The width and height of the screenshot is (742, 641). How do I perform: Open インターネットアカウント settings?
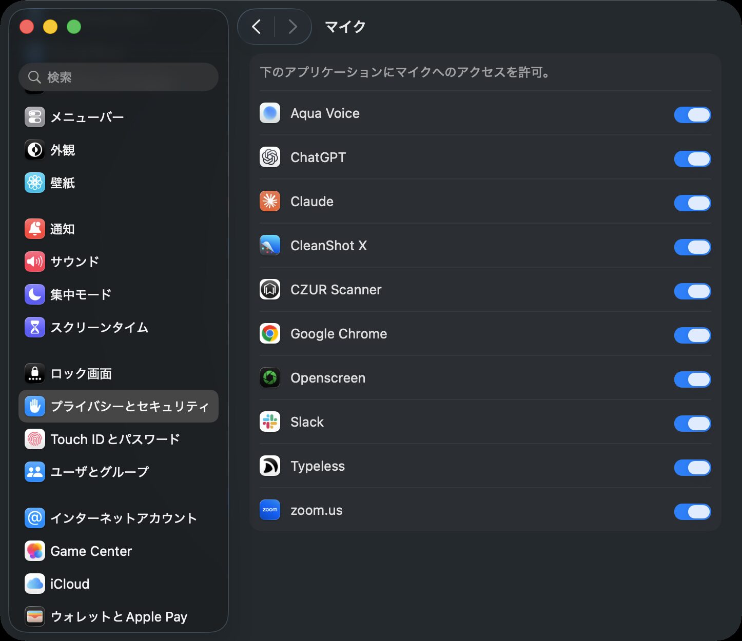click(x=119, y=518)
